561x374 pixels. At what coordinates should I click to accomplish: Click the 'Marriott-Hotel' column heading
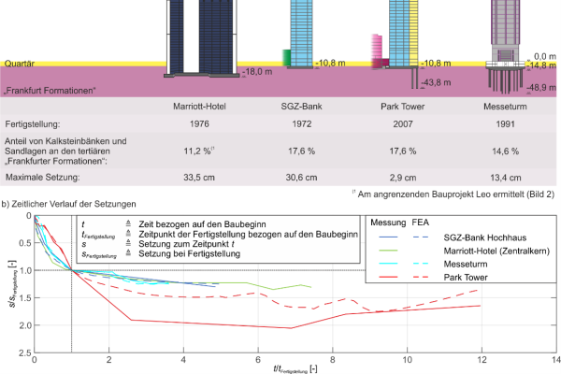(199, 107)
